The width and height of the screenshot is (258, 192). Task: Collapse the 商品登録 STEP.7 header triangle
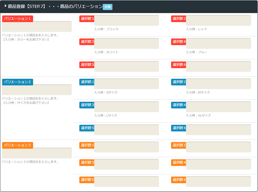tap(5, 5)
